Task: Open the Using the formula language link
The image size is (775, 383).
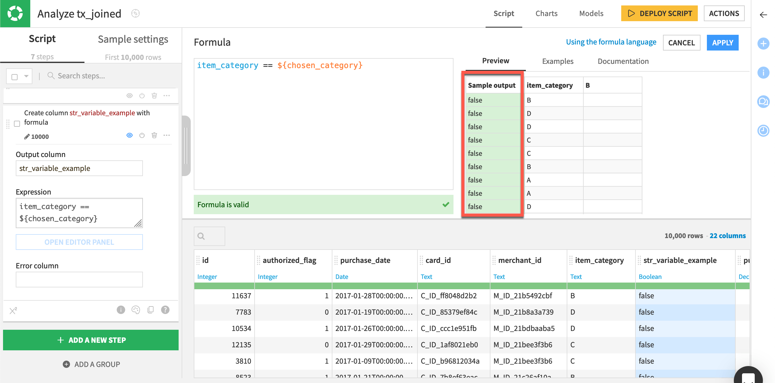Action: [x=611, y=42]
